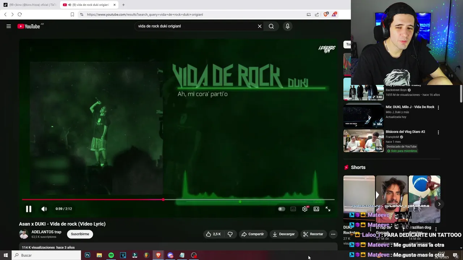The image size is (463, 260).
Task: Switch to theater mode
Action: coord(317,209)
